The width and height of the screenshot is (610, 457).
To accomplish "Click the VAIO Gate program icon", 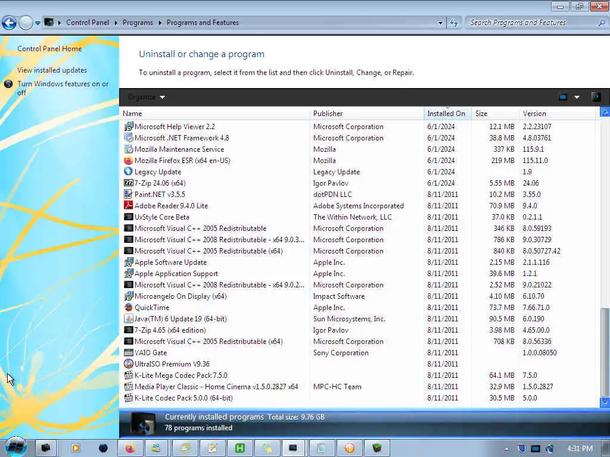I will point(129,352).
